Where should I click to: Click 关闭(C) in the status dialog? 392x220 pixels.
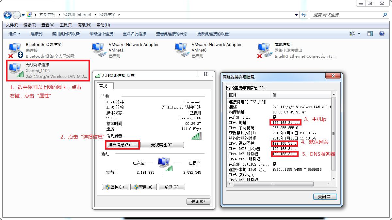(198, 202)
